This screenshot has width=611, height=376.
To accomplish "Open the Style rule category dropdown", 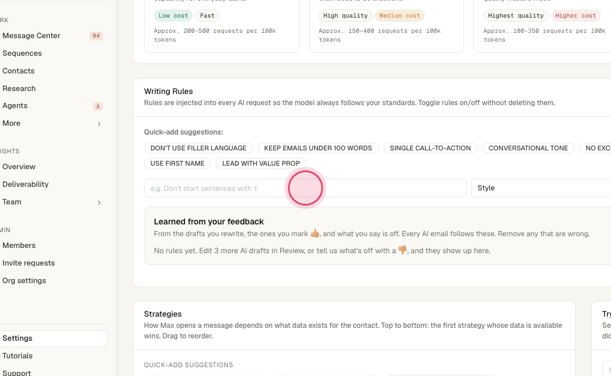I will click(541, 188).
